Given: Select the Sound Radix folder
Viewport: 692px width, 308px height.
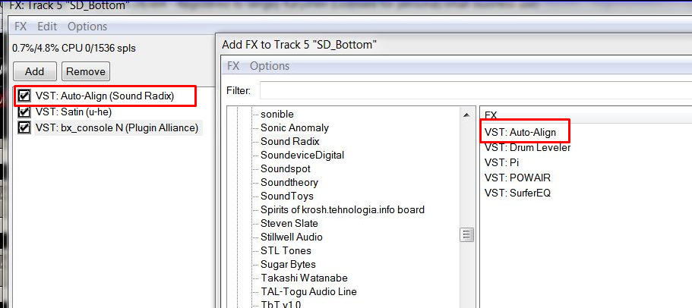Looking at the screenshot, I should (x=289, y=141).
